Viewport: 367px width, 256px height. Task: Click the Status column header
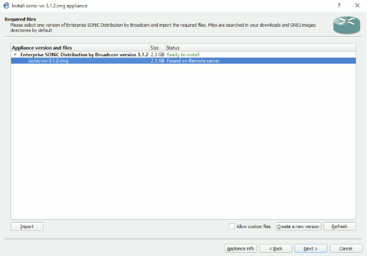[260, 48]
